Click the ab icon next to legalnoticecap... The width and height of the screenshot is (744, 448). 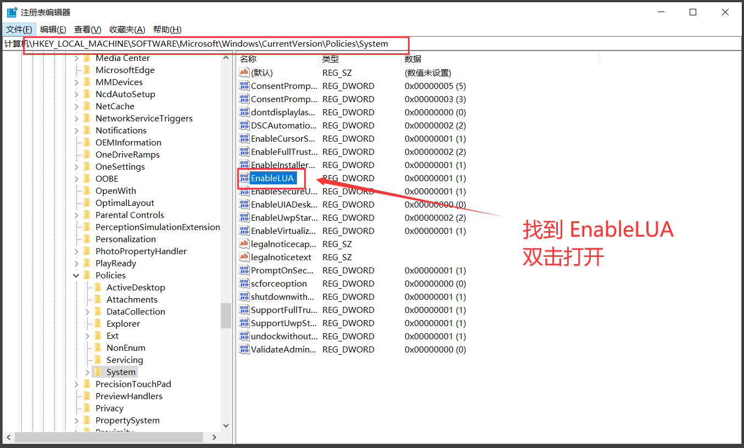pos(244,244)
